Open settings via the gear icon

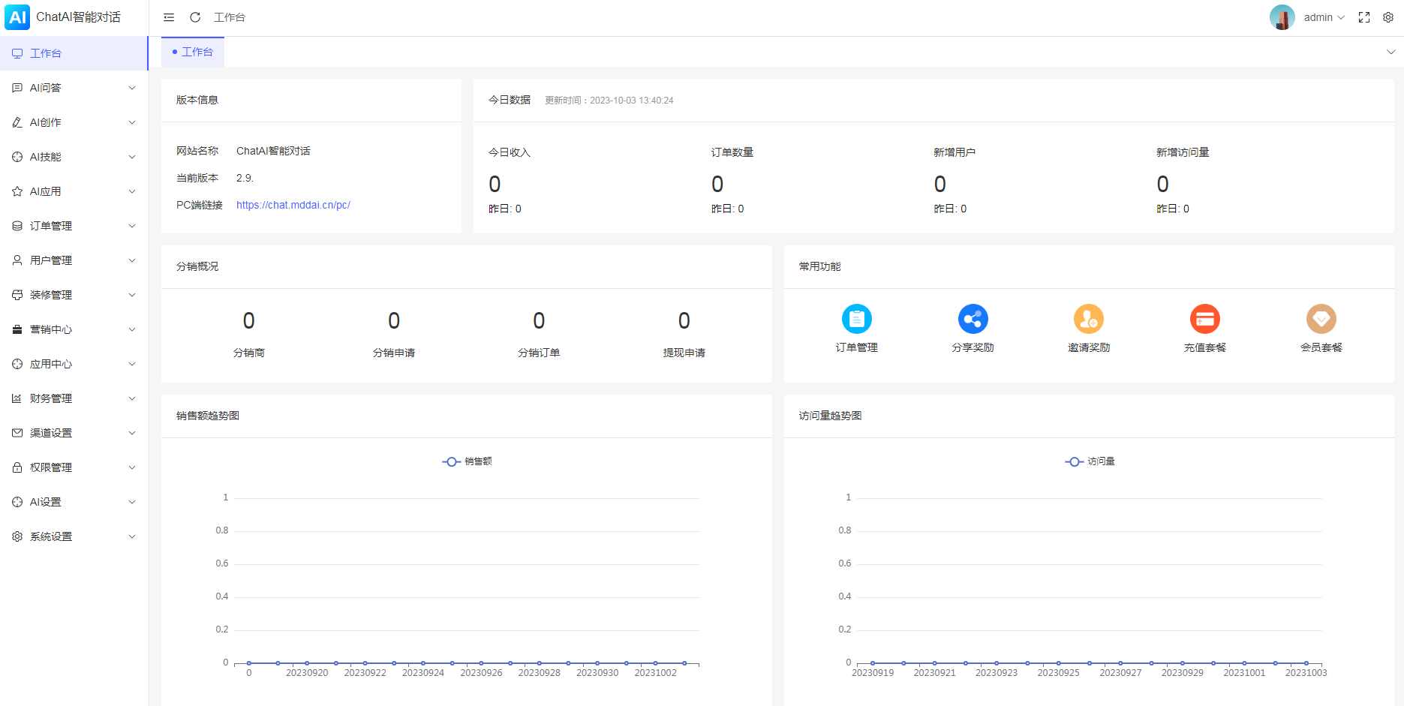pos(1387,17)
